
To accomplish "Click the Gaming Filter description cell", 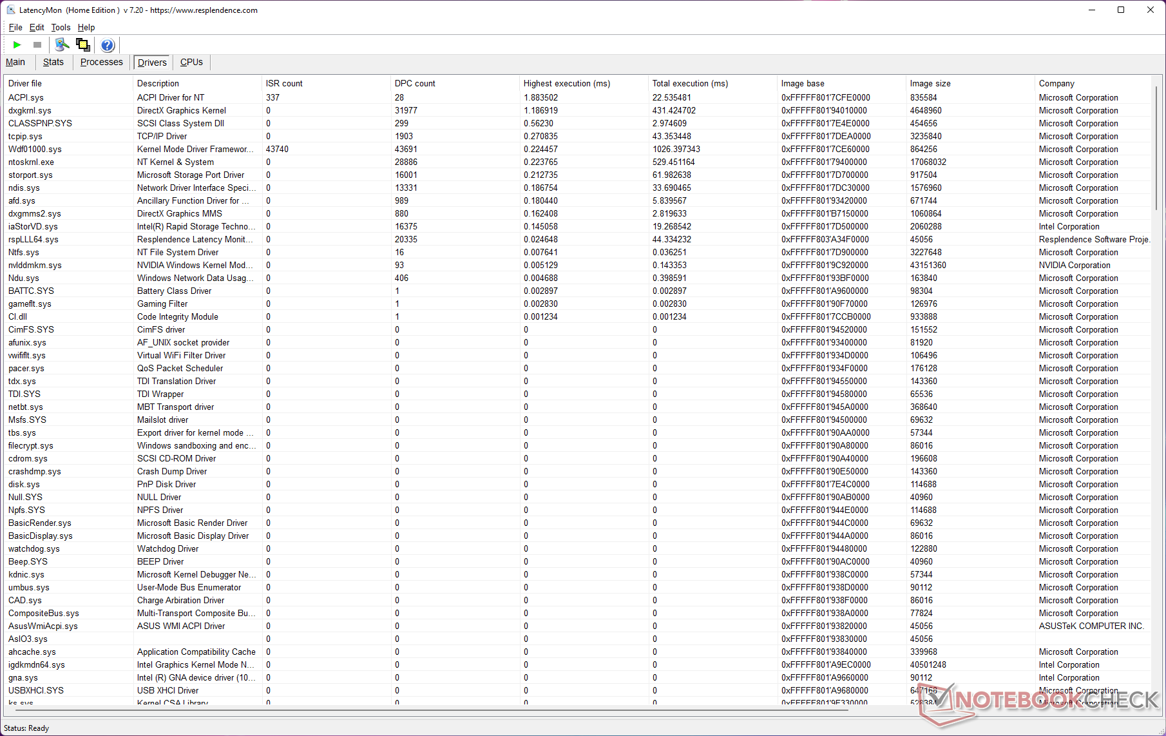I will [162, 304].
